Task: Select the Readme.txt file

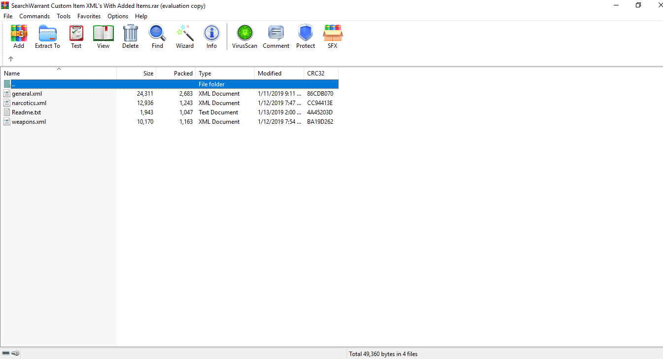Action: point(26,112)
